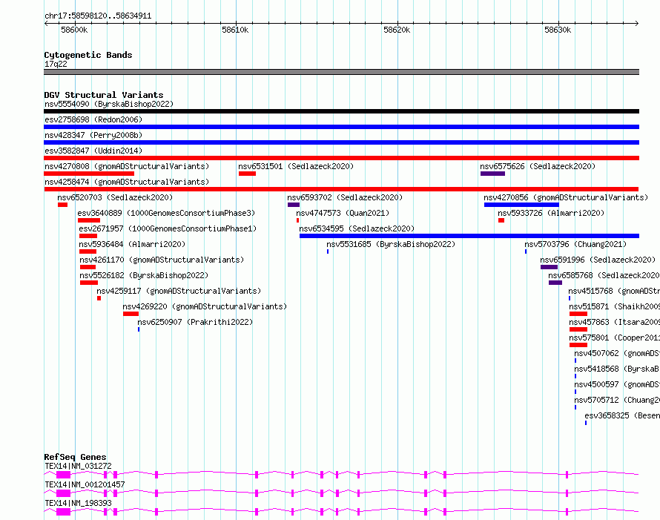Open the nsv428347 (Perry2008b) variant label

[x=93, y=135]
